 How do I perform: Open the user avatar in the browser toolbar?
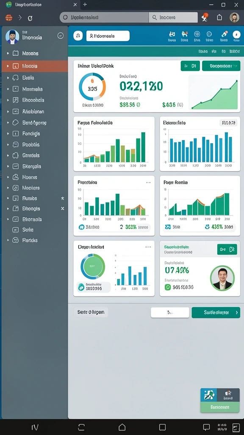[x=234, y=17]
